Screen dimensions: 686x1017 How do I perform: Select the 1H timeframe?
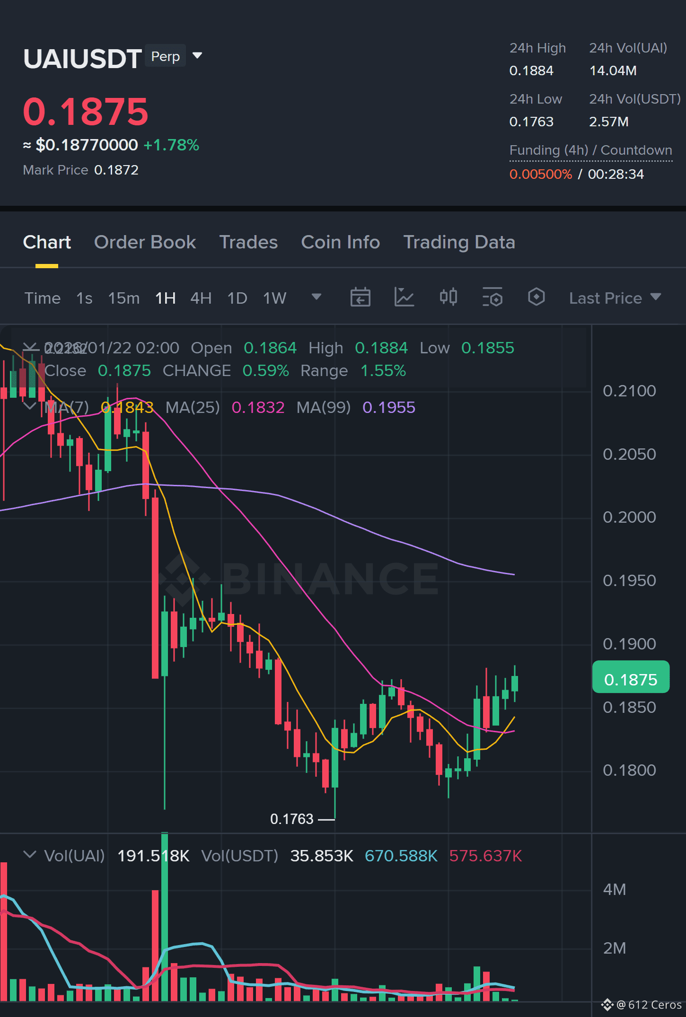(165, 298)
